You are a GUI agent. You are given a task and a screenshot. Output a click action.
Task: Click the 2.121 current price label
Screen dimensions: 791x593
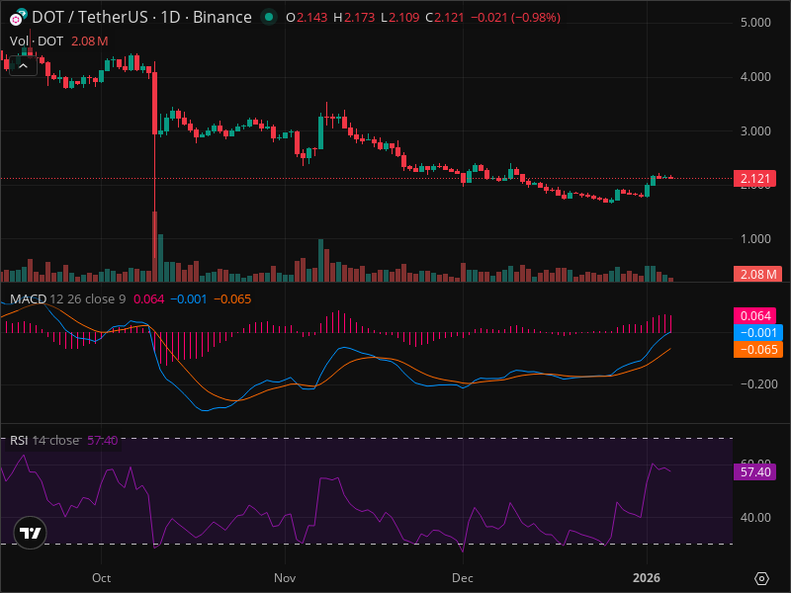pyautogui.click(x=754, y=179)
